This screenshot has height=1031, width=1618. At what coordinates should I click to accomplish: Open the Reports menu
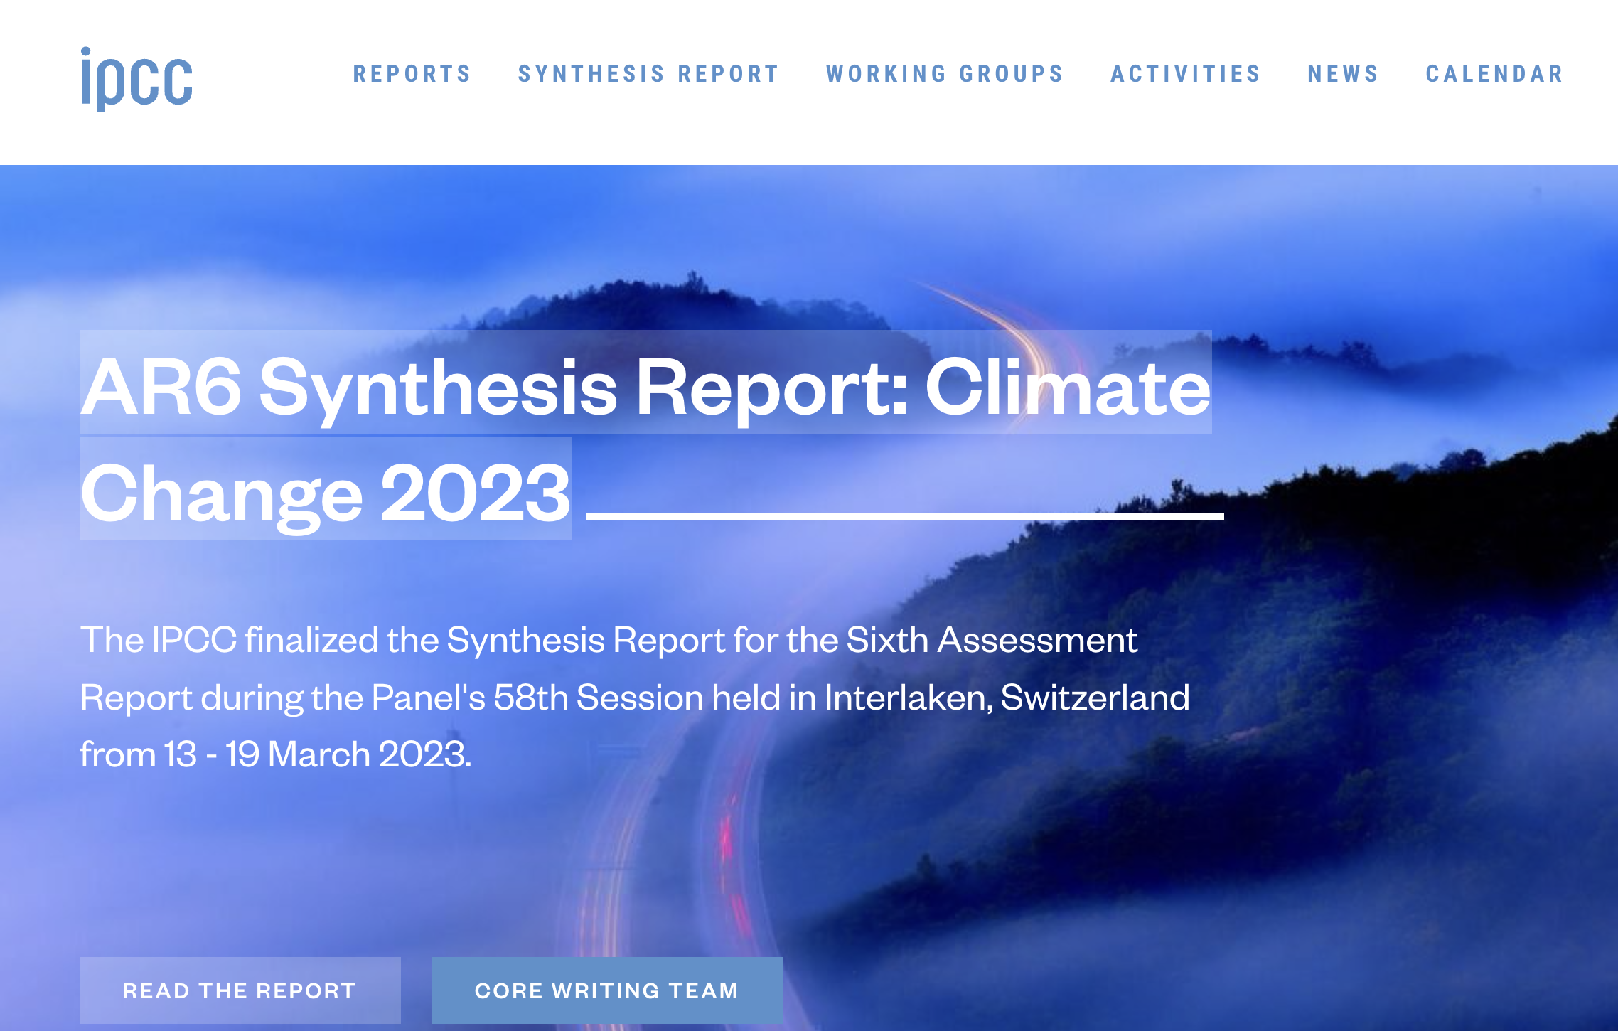point(412,74)
